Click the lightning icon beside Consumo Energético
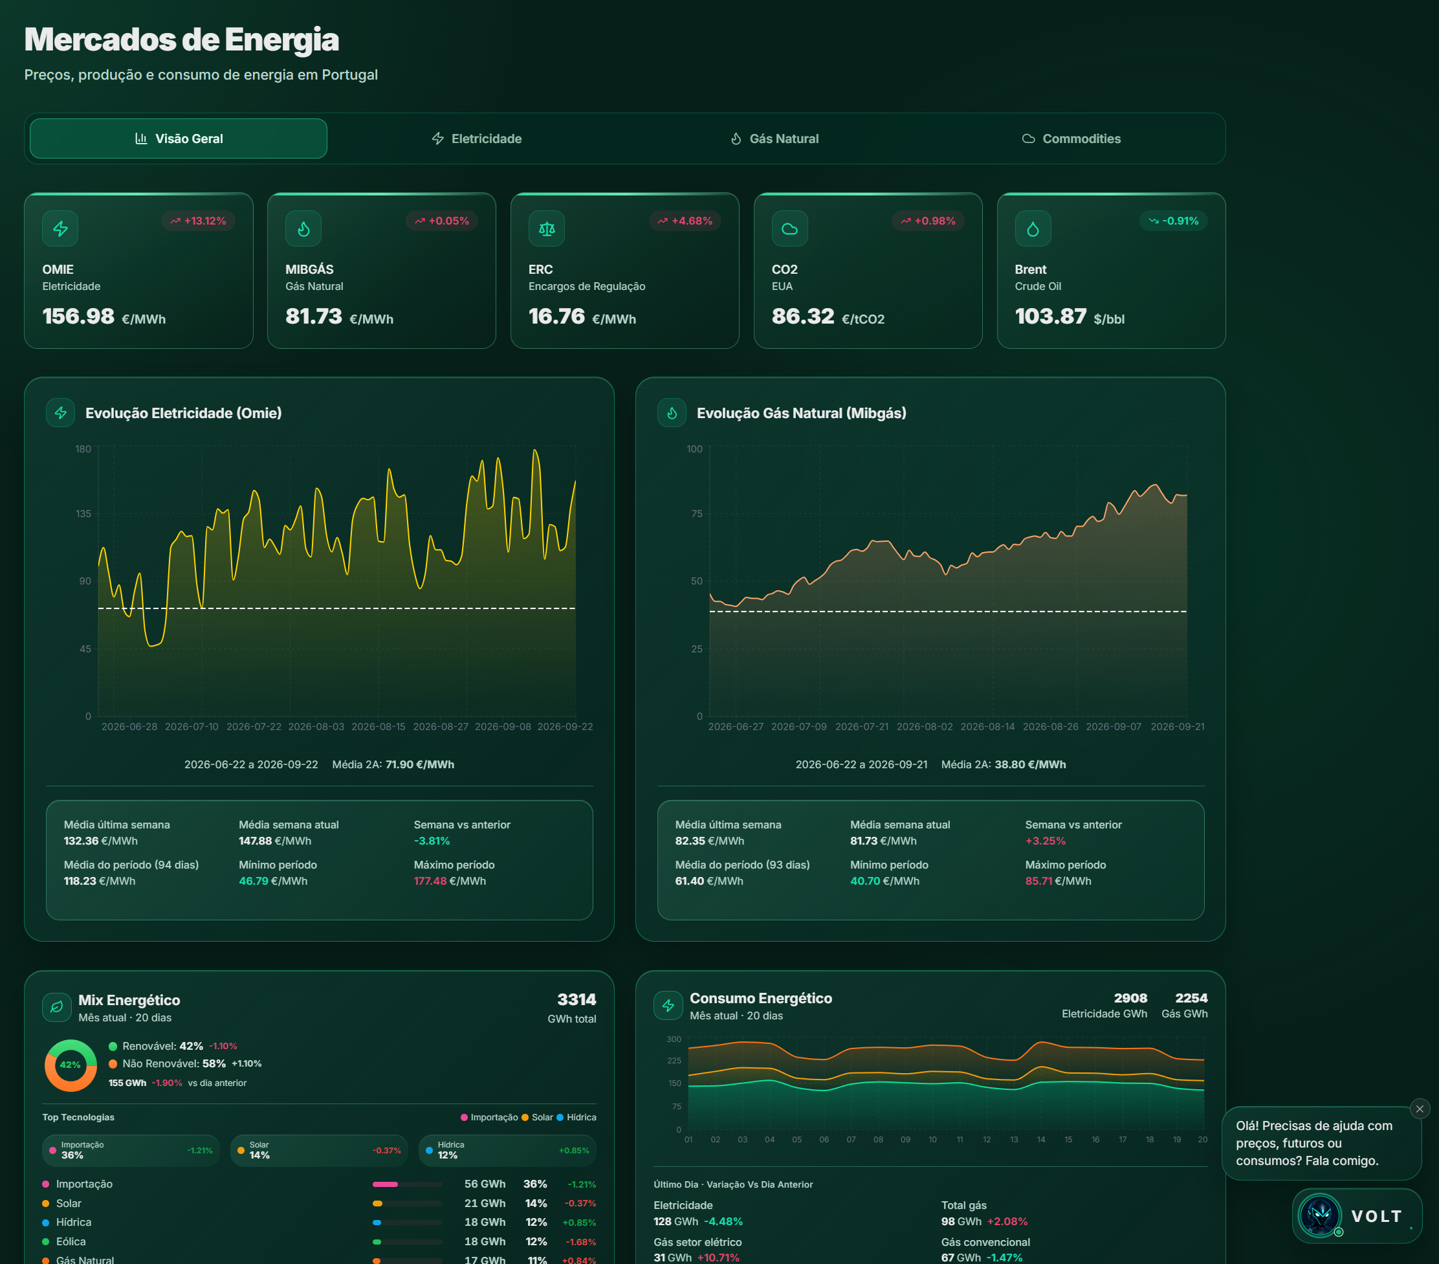 tap(668, 1006)
